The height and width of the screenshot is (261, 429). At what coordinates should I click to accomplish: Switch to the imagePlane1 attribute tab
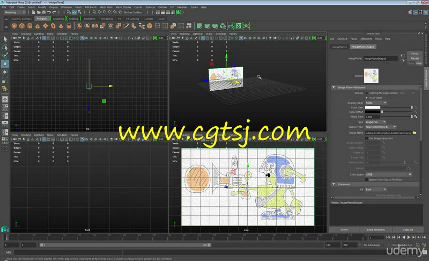[x=339, y=47]
